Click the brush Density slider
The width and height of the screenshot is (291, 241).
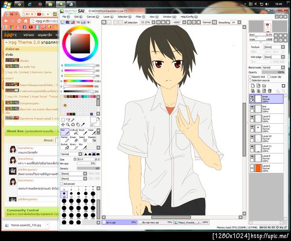(89, 168)
